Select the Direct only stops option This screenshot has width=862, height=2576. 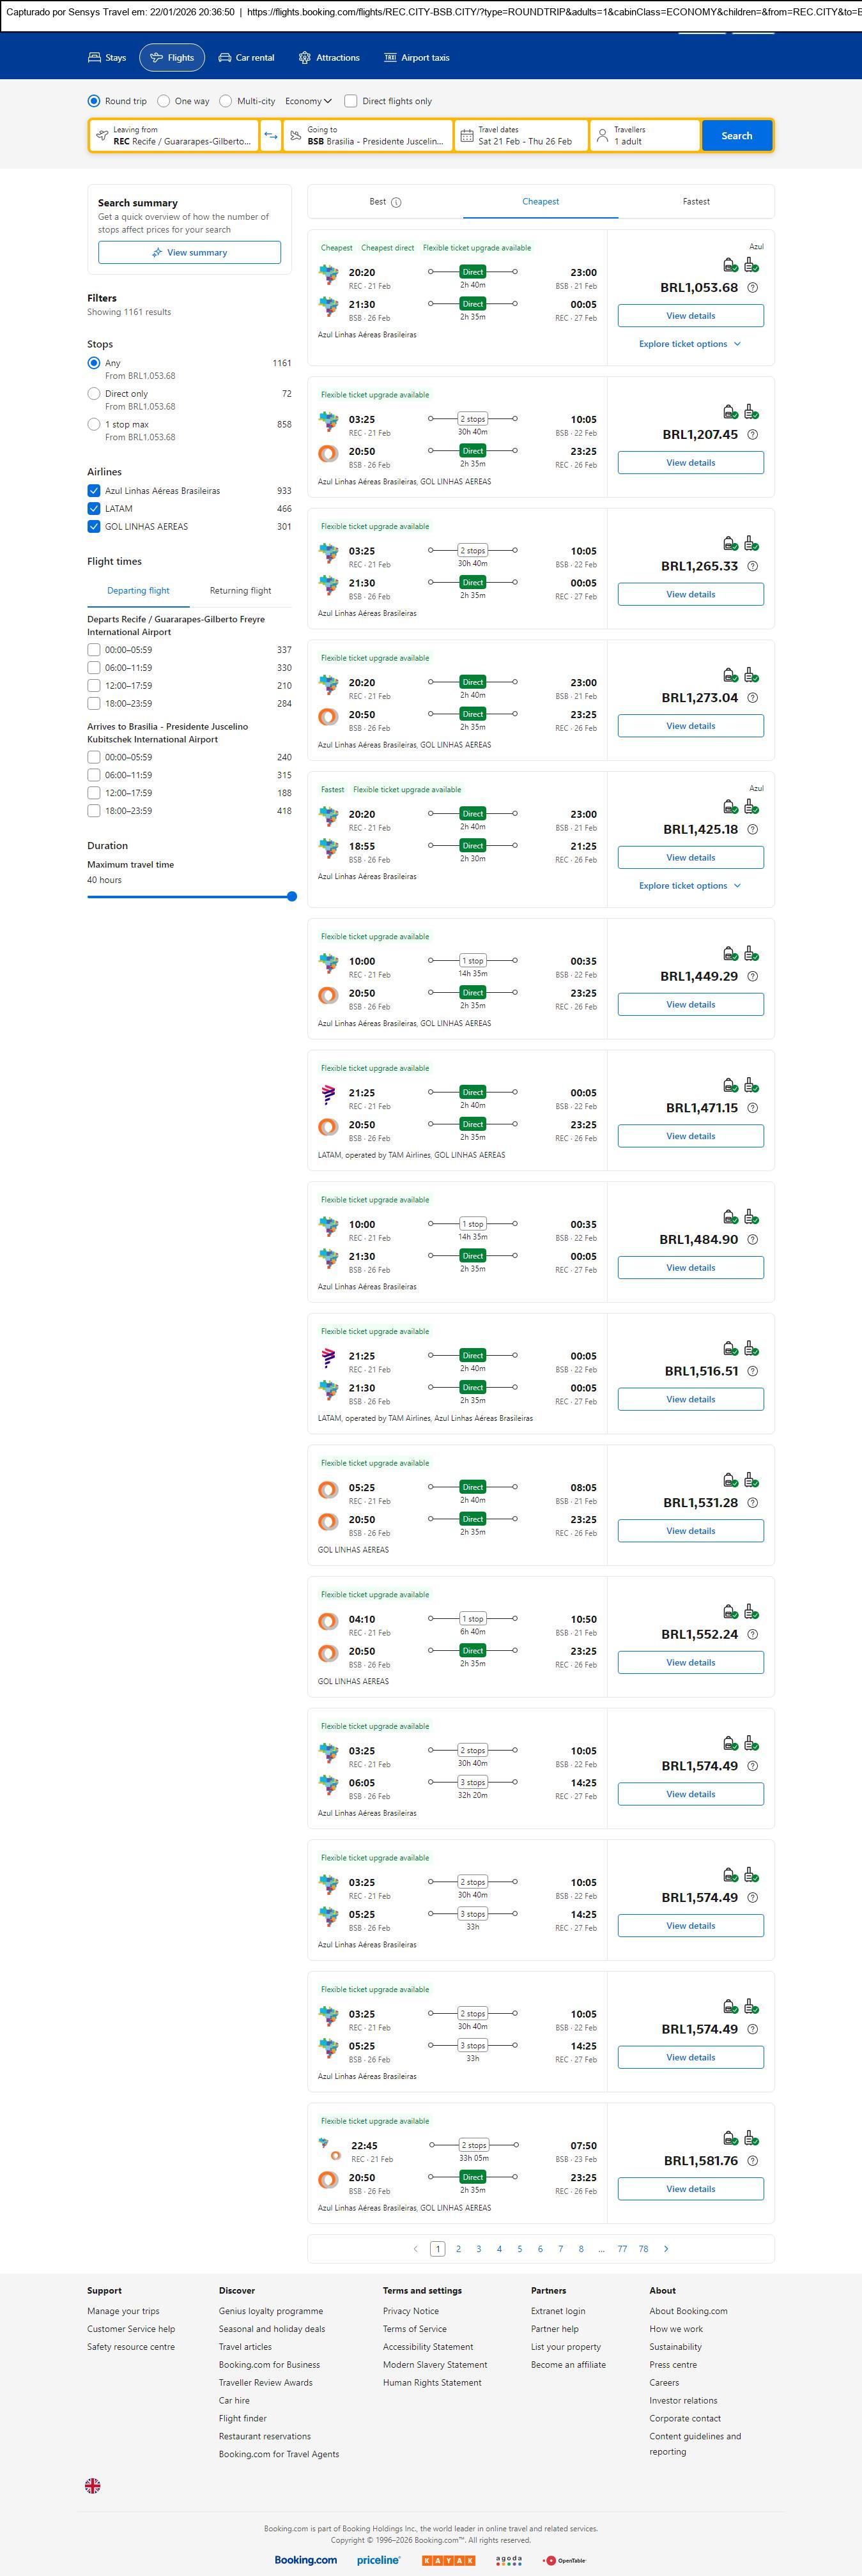(94, 394)
